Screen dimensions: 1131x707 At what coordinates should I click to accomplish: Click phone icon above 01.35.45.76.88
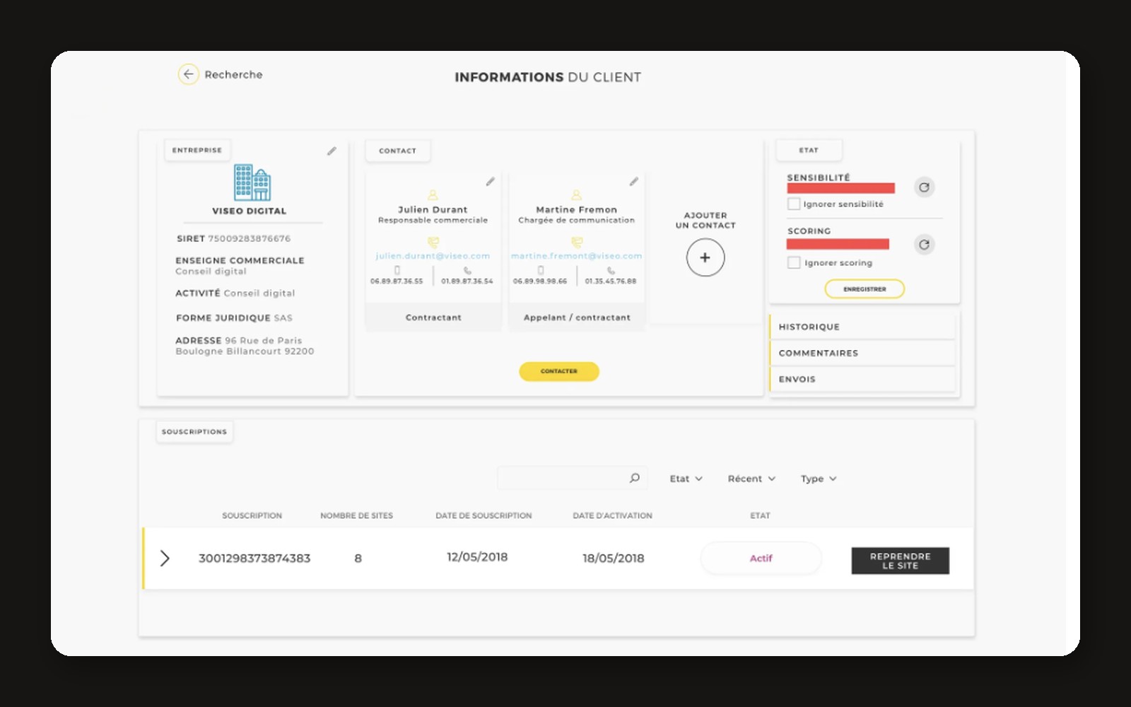(x=611, y=270)
